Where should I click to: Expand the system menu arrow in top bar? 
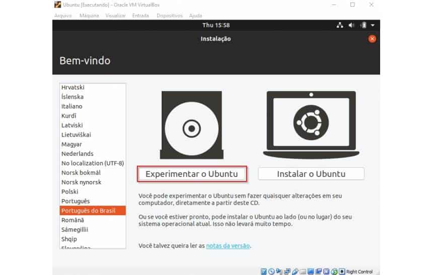pyautogui.click(x=373, y=25)
